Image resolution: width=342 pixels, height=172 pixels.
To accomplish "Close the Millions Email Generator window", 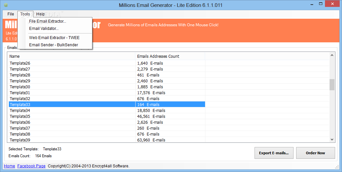I will 332,4.
